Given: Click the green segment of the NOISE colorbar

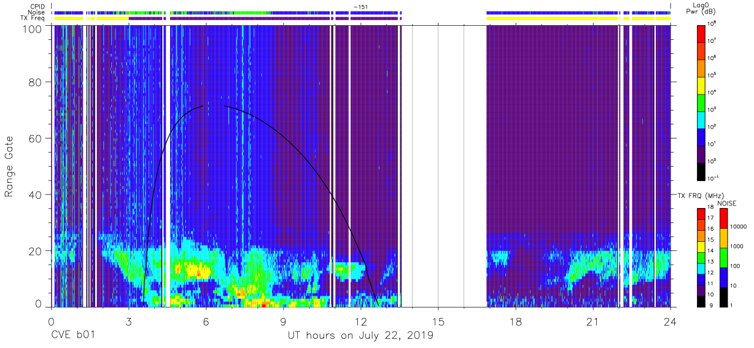Looking at the screenshot, I should pyautogui.click(x=724, y=258).
